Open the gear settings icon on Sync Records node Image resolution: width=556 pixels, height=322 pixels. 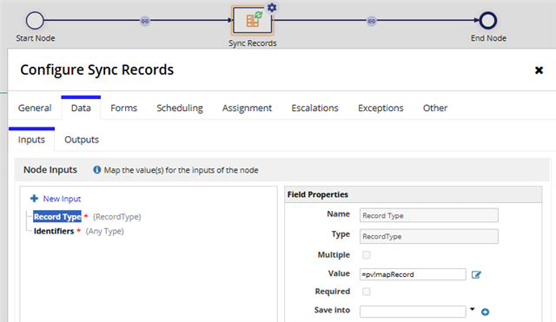272,8
